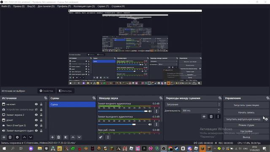Undock the Сцены panel
Viewport: 270px width, 152px height.
94,98
